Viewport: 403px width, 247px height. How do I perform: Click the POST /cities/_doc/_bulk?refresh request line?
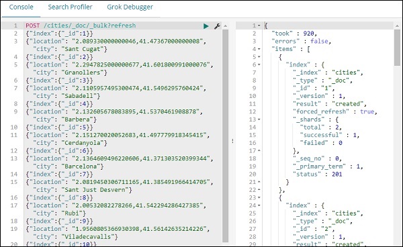pyautogui.click(x=81, y=26)
